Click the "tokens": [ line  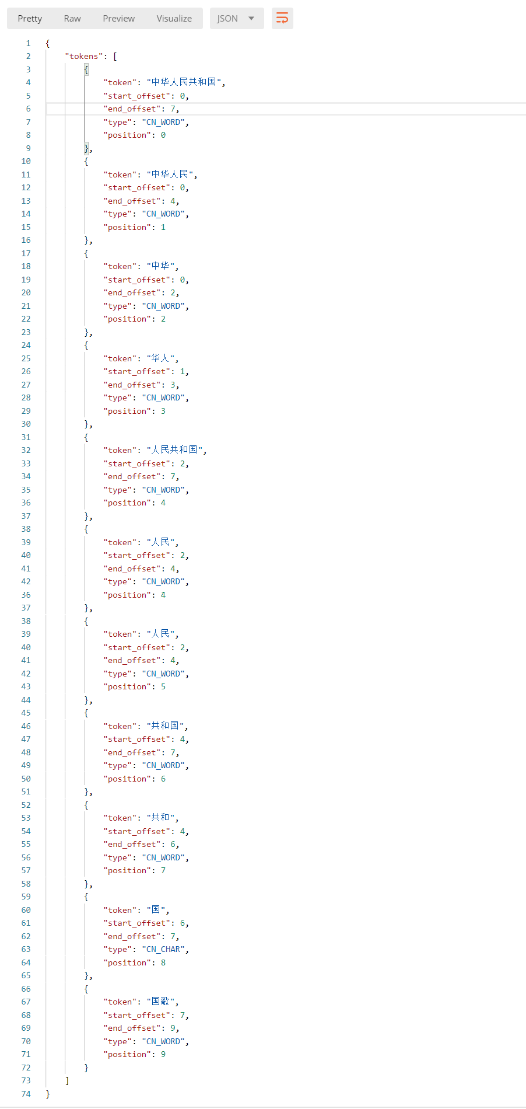point(91,56)
